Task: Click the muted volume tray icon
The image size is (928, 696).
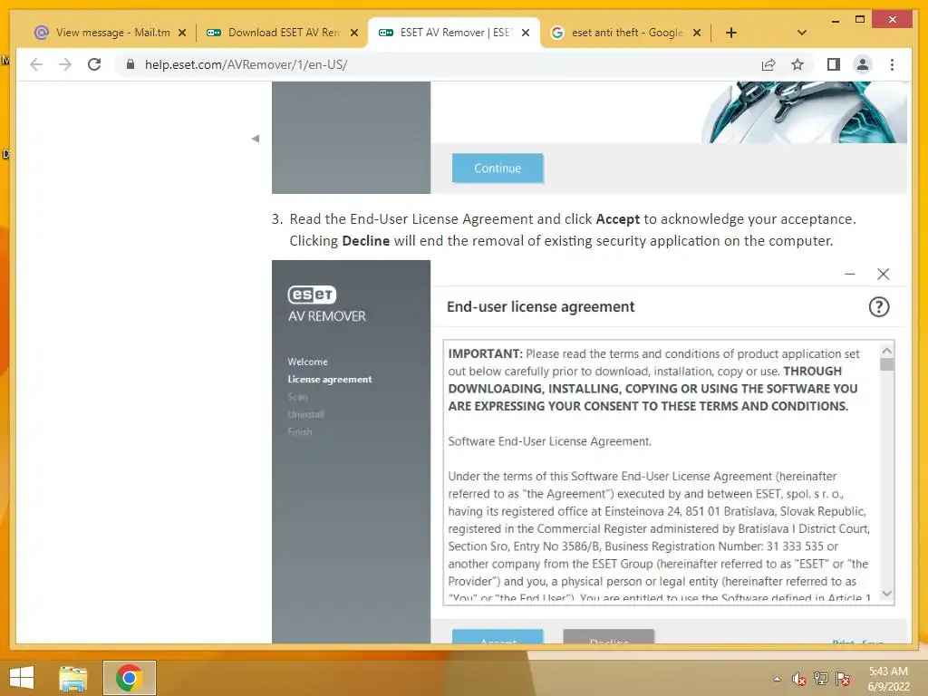Action: 799,679
